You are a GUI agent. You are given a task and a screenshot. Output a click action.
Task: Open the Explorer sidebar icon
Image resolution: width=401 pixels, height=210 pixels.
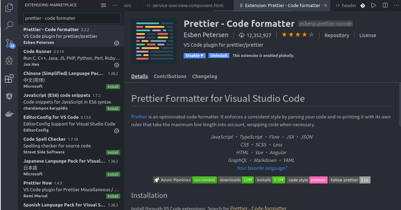pyautogui.click(x=9, y=7)
